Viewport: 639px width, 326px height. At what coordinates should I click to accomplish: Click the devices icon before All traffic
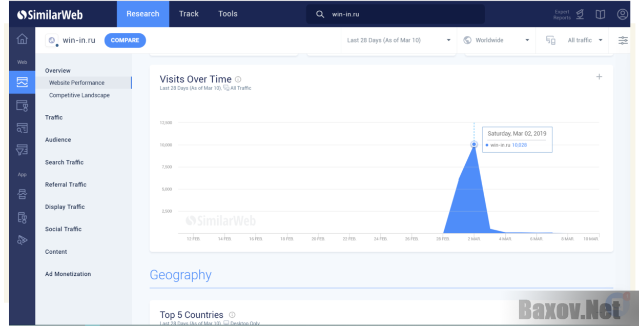coord(551,40)
